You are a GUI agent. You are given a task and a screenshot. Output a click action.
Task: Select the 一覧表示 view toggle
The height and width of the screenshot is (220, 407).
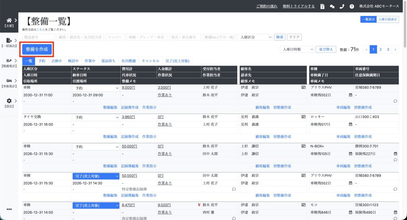tap(368, 19)
